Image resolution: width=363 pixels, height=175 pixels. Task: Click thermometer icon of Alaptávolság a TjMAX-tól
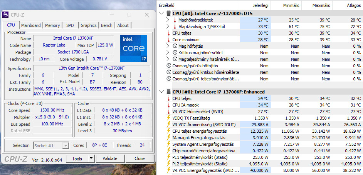tap(175, 27)
